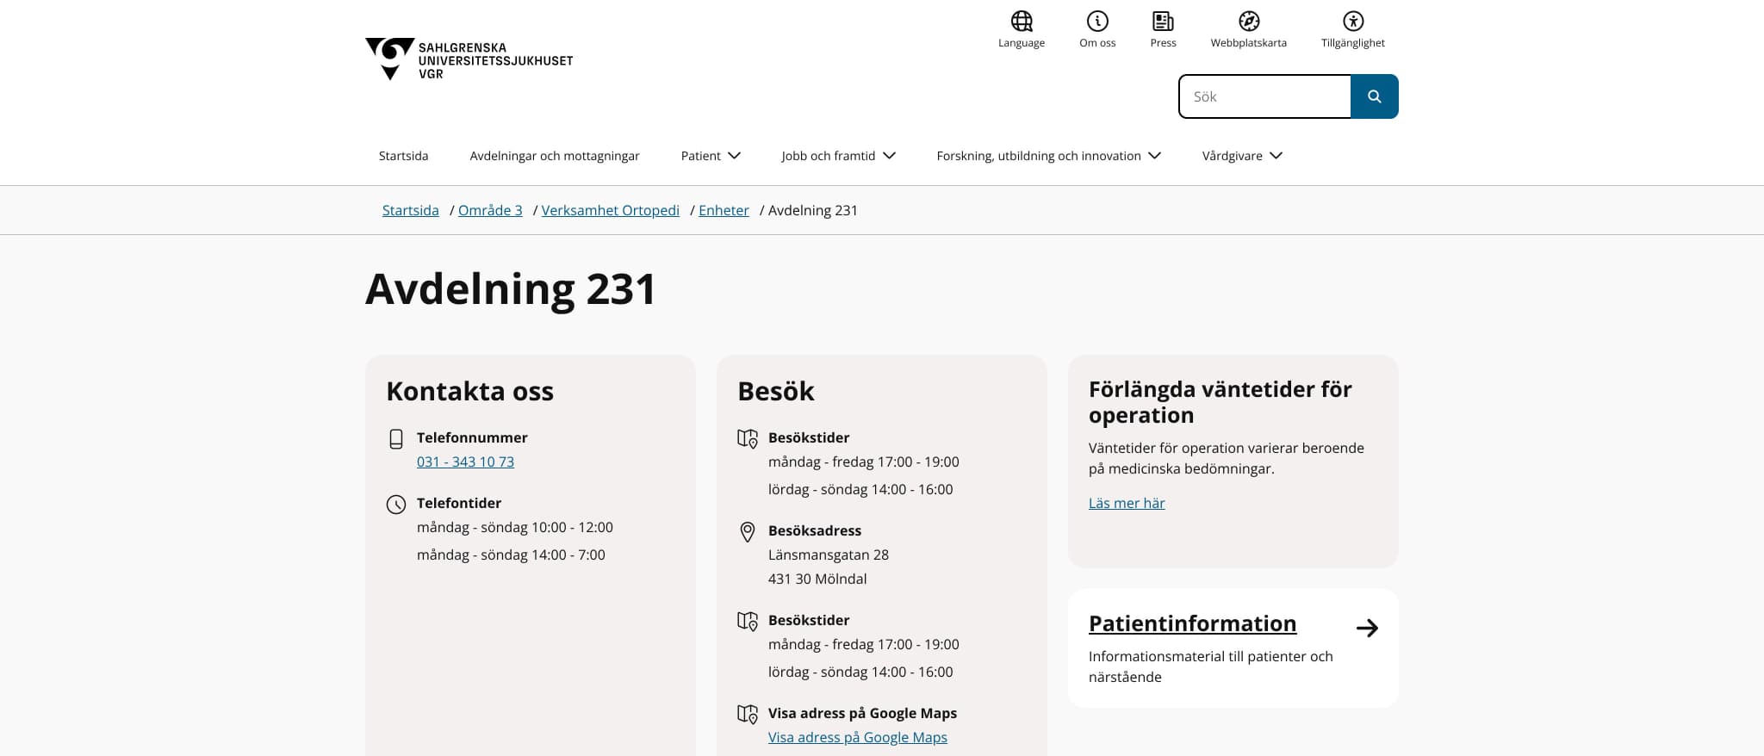Open Avdelningar och mottagningar navigation item
This screenshot has height=756, width=1764.
pyautogui.click(x=555, y=156)
